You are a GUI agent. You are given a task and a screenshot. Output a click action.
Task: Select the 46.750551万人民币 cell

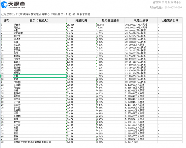[141, 30]
